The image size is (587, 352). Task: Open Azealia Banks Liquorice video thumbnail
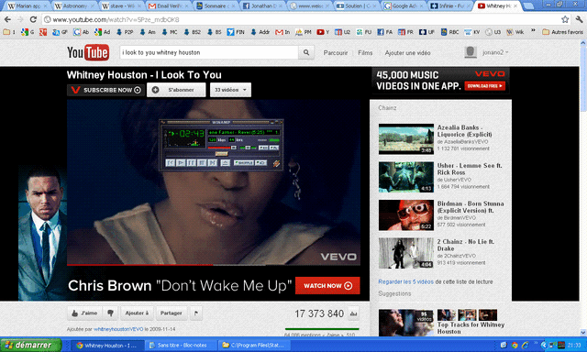pyautogui.click(x=405, y=138)
